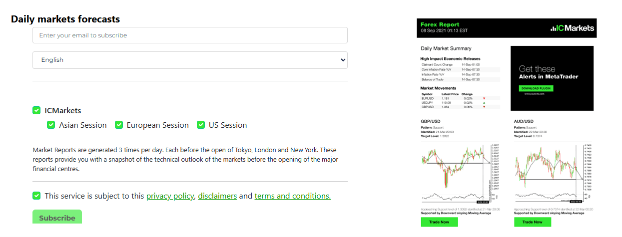This screenshot has height=237, width=622.
Task: Click the IC Markets logo in report header
Action: coord(572,28)
